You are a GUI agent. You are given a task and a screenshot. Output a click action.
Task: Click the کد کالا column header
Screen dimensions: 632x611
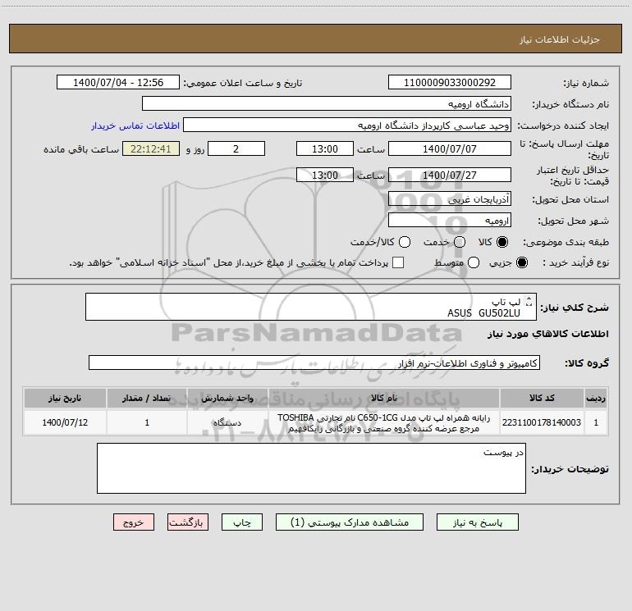542,398
